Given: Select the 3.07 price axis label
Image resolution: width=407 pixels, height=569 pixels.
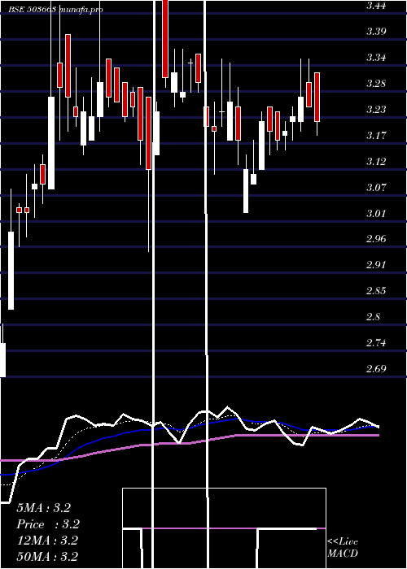Looking at the screenshot, I should click(376, 187).
